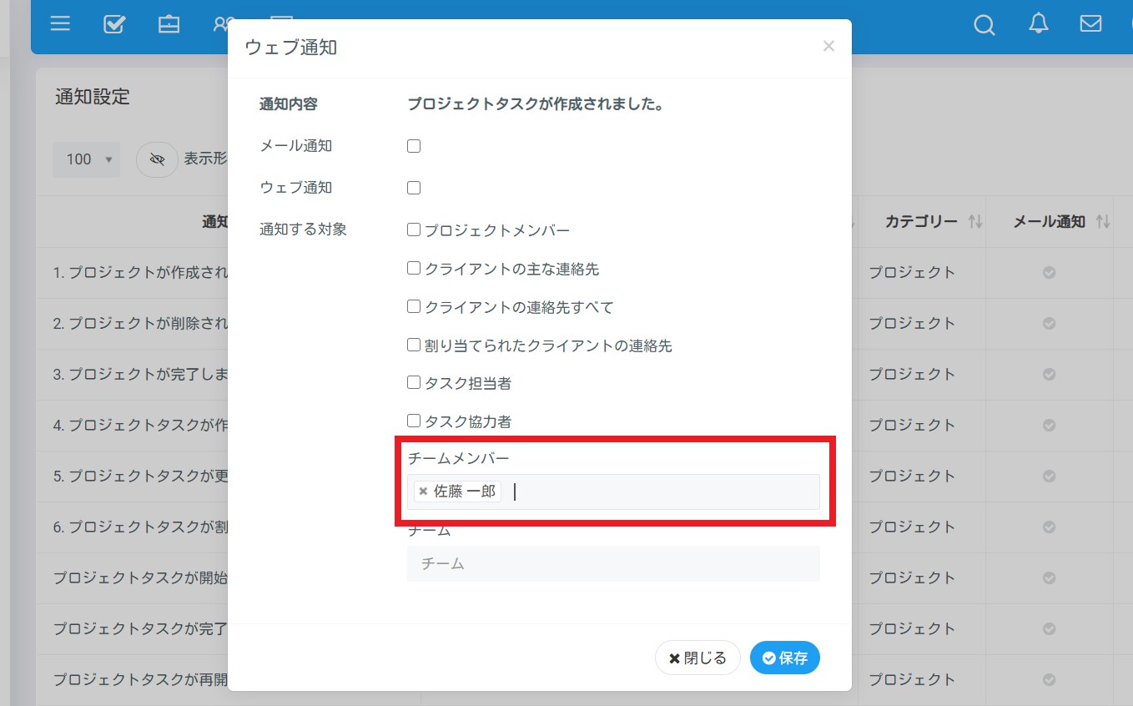Click the search magnifier icon
The image size is (1133, 706).
[x=984, y=25]
